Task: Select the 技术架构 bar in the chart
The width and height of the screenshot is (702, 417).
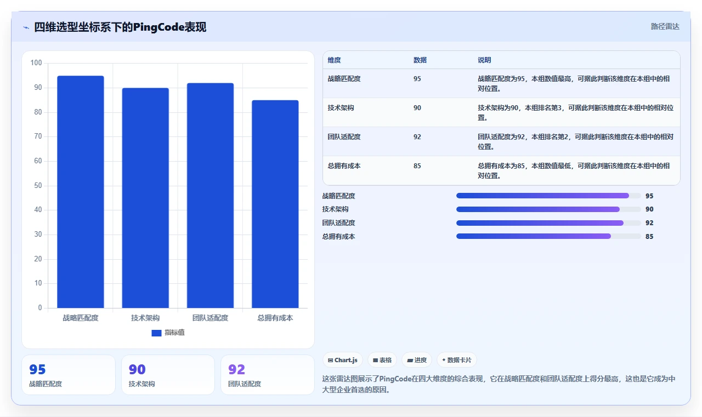Action: [145, 198]
